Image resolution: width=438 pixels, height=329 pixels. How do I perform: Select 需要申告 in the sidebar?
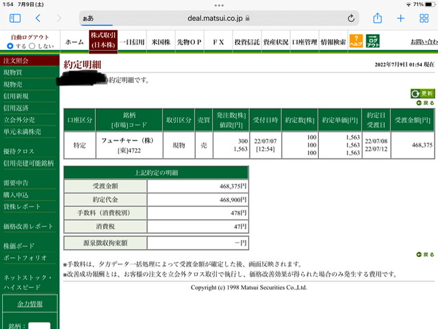click(x=16, y=183)
